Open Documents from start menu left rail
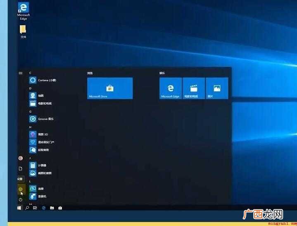This screenshot has width=297, height=226. (21, 168)
